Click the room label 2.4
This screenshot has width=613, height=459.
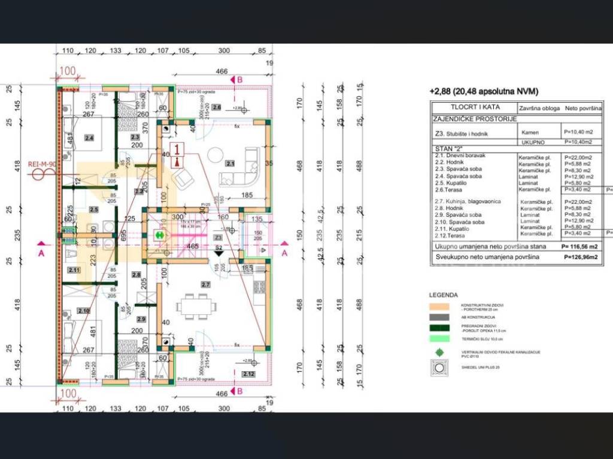(x=89, y=138)
